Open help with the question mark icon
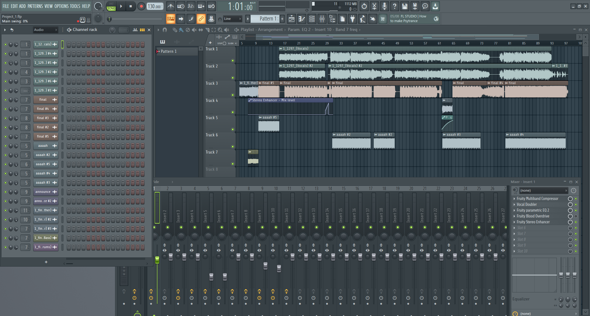Viewport: 590px width, 316px height. (x=395, y=6)
